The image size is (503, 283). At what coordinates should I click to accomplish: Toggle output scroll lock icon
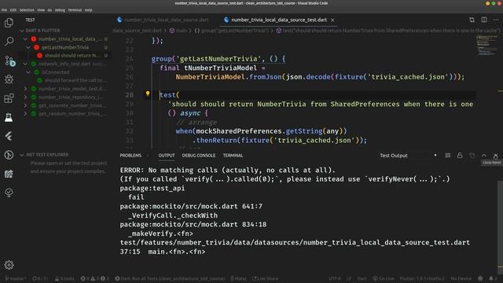[x=460, y=156]
